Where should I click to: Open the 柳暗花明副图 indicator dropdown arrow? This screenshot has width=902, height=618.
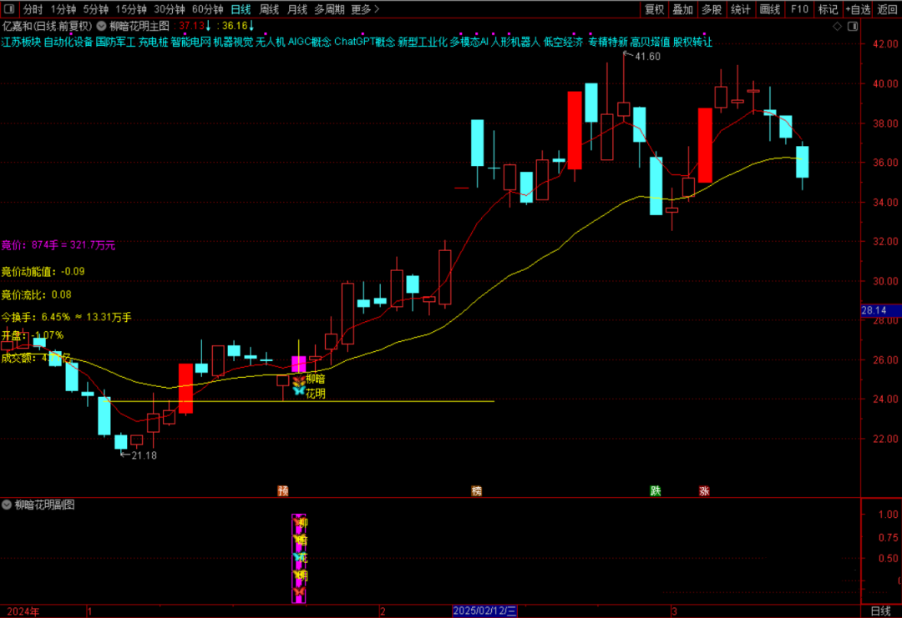tap(7, 505)
